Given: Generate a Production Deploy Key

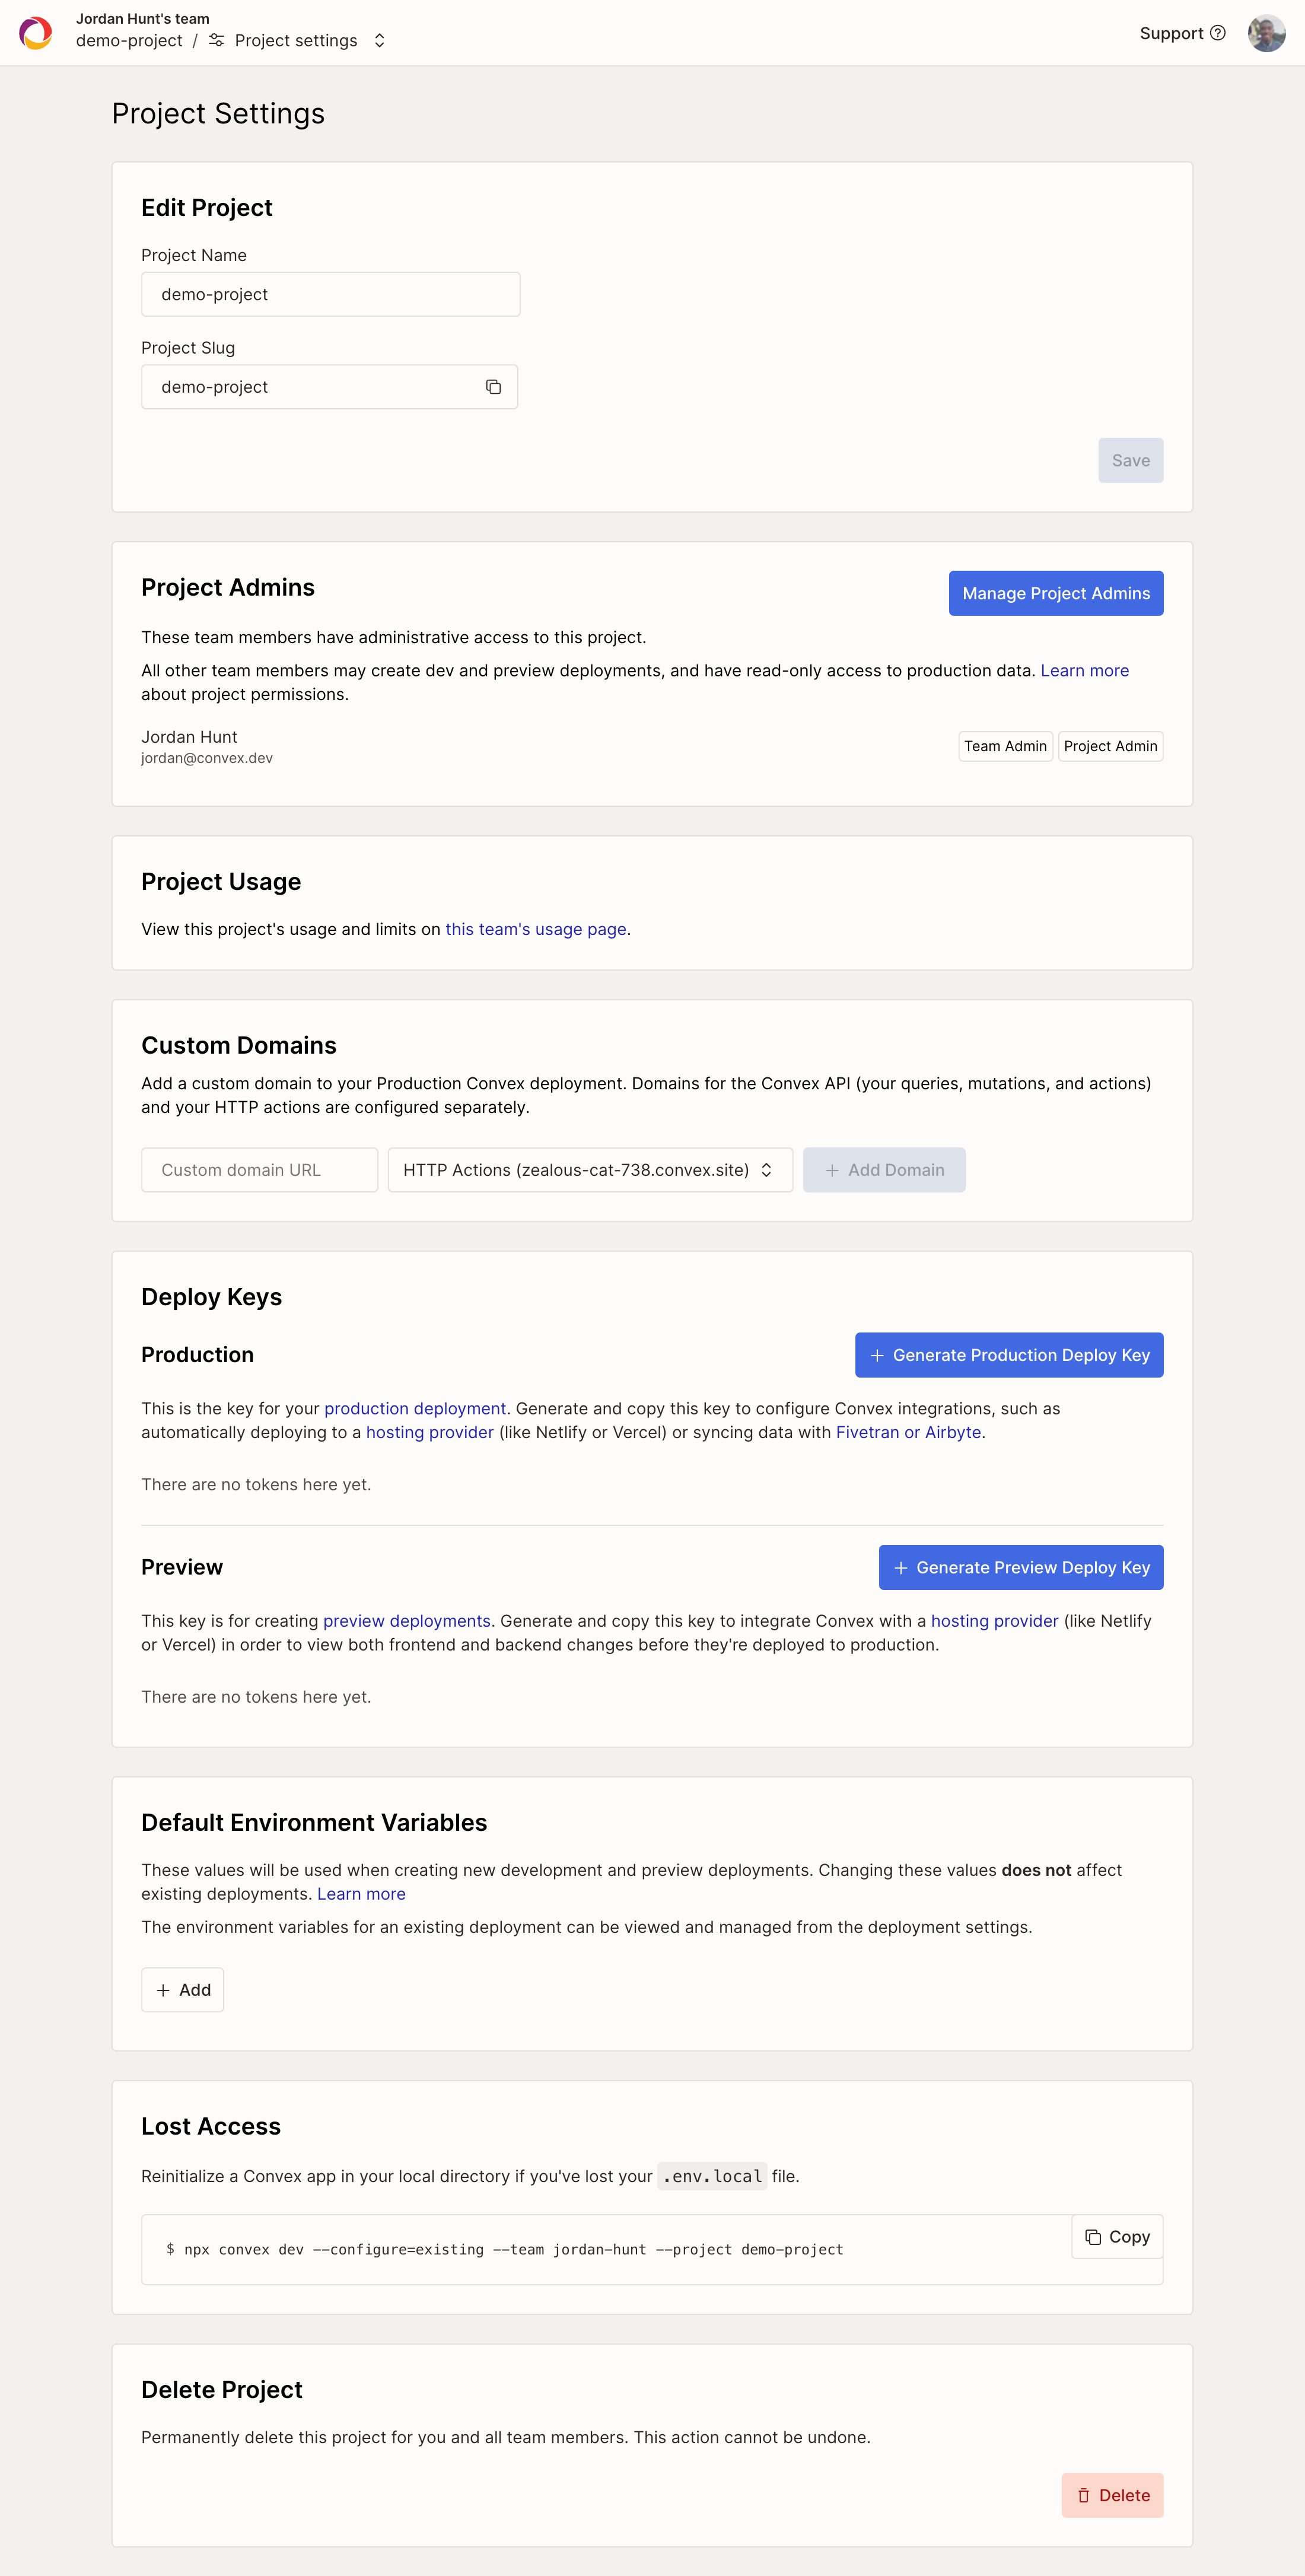Looking at the screenshot, I should [x=1009, y=1355].
